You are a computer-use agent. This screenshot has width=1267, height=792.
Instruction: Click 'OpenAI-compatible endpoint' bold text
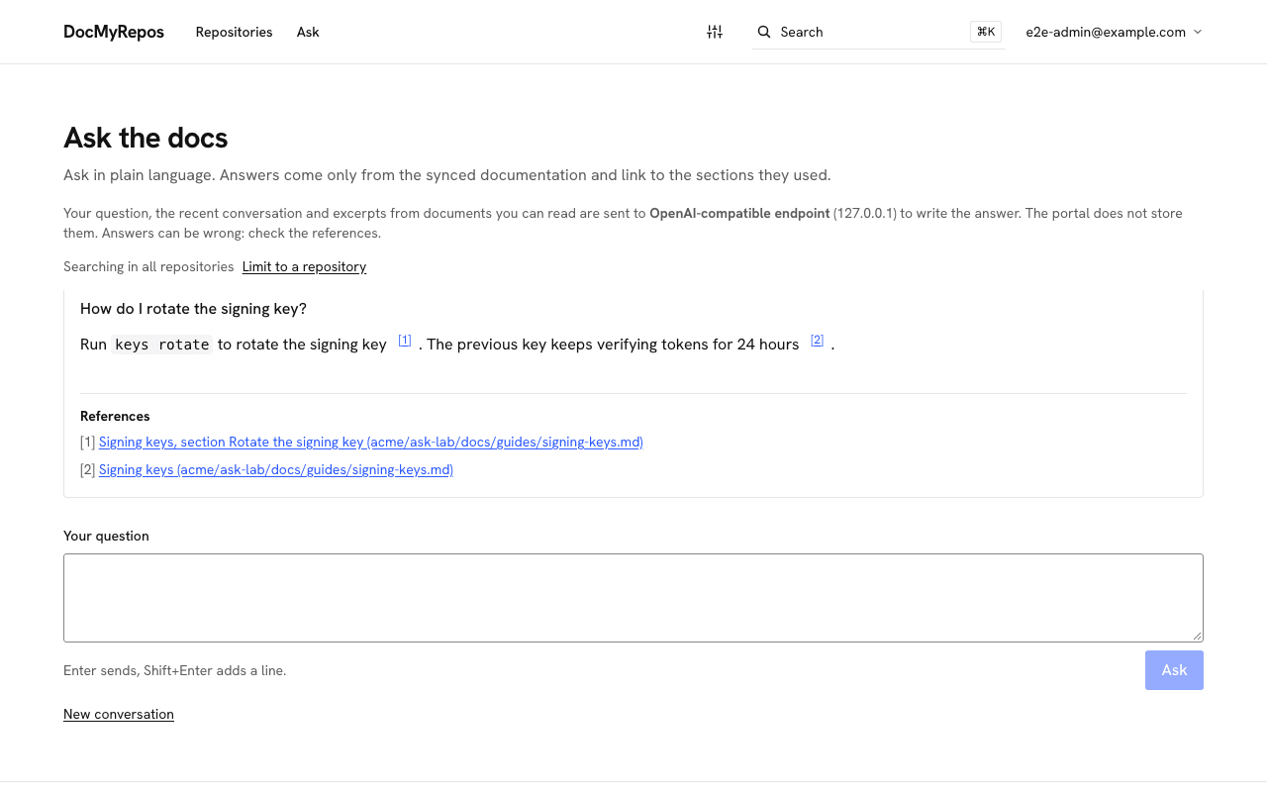[739, 213]
